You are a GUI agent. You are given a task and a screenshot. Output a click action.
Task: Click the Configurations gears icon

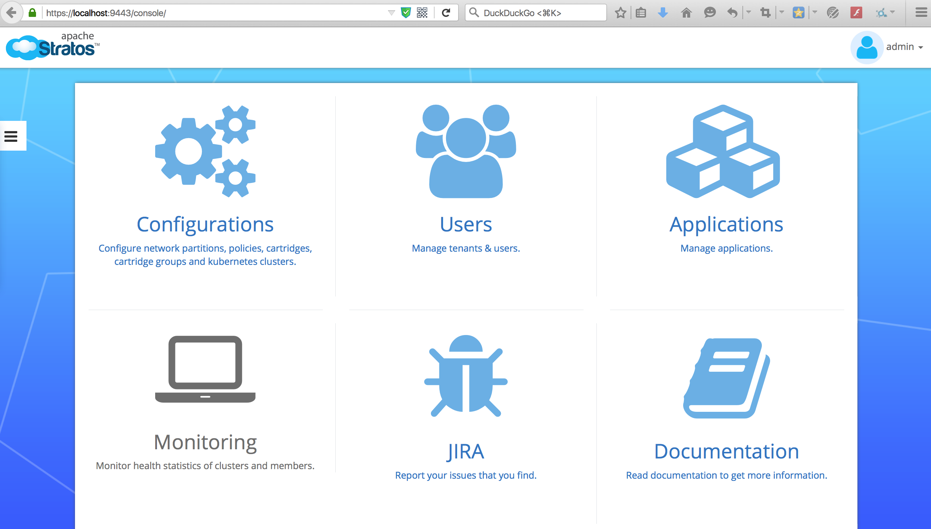pos(205,151)
